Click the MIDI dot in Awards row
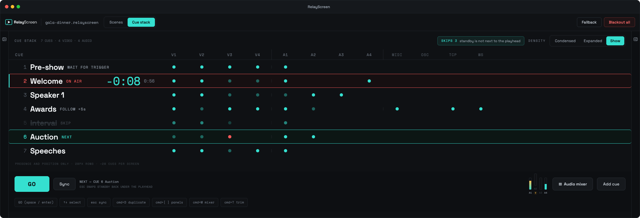The height and width of the screenshot is (218, 640). pyautogui.click(x=397, y=109)
